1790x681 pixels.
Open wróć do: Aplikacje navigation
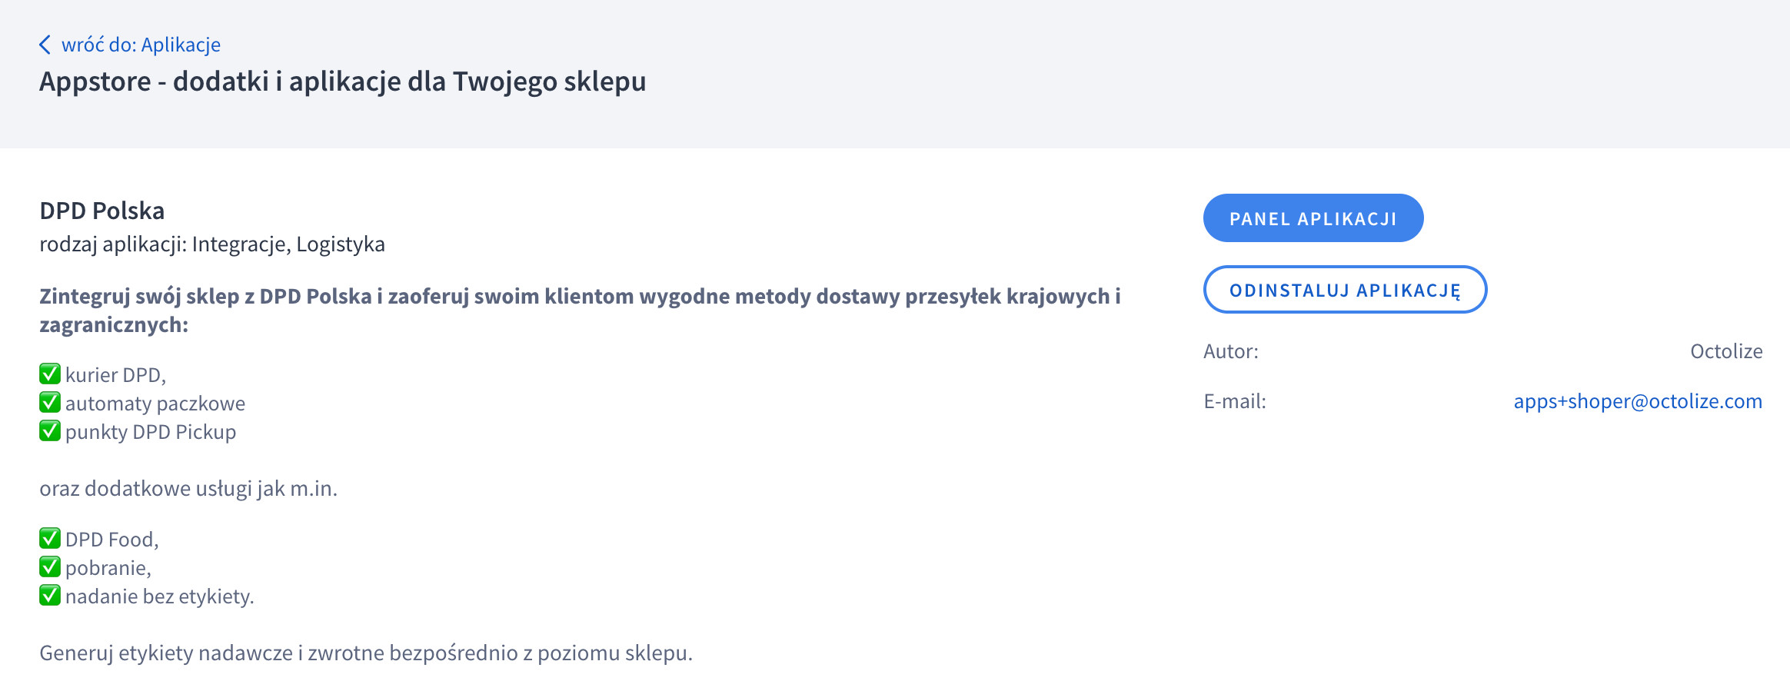pyautogui.click(x=141, y=44)
